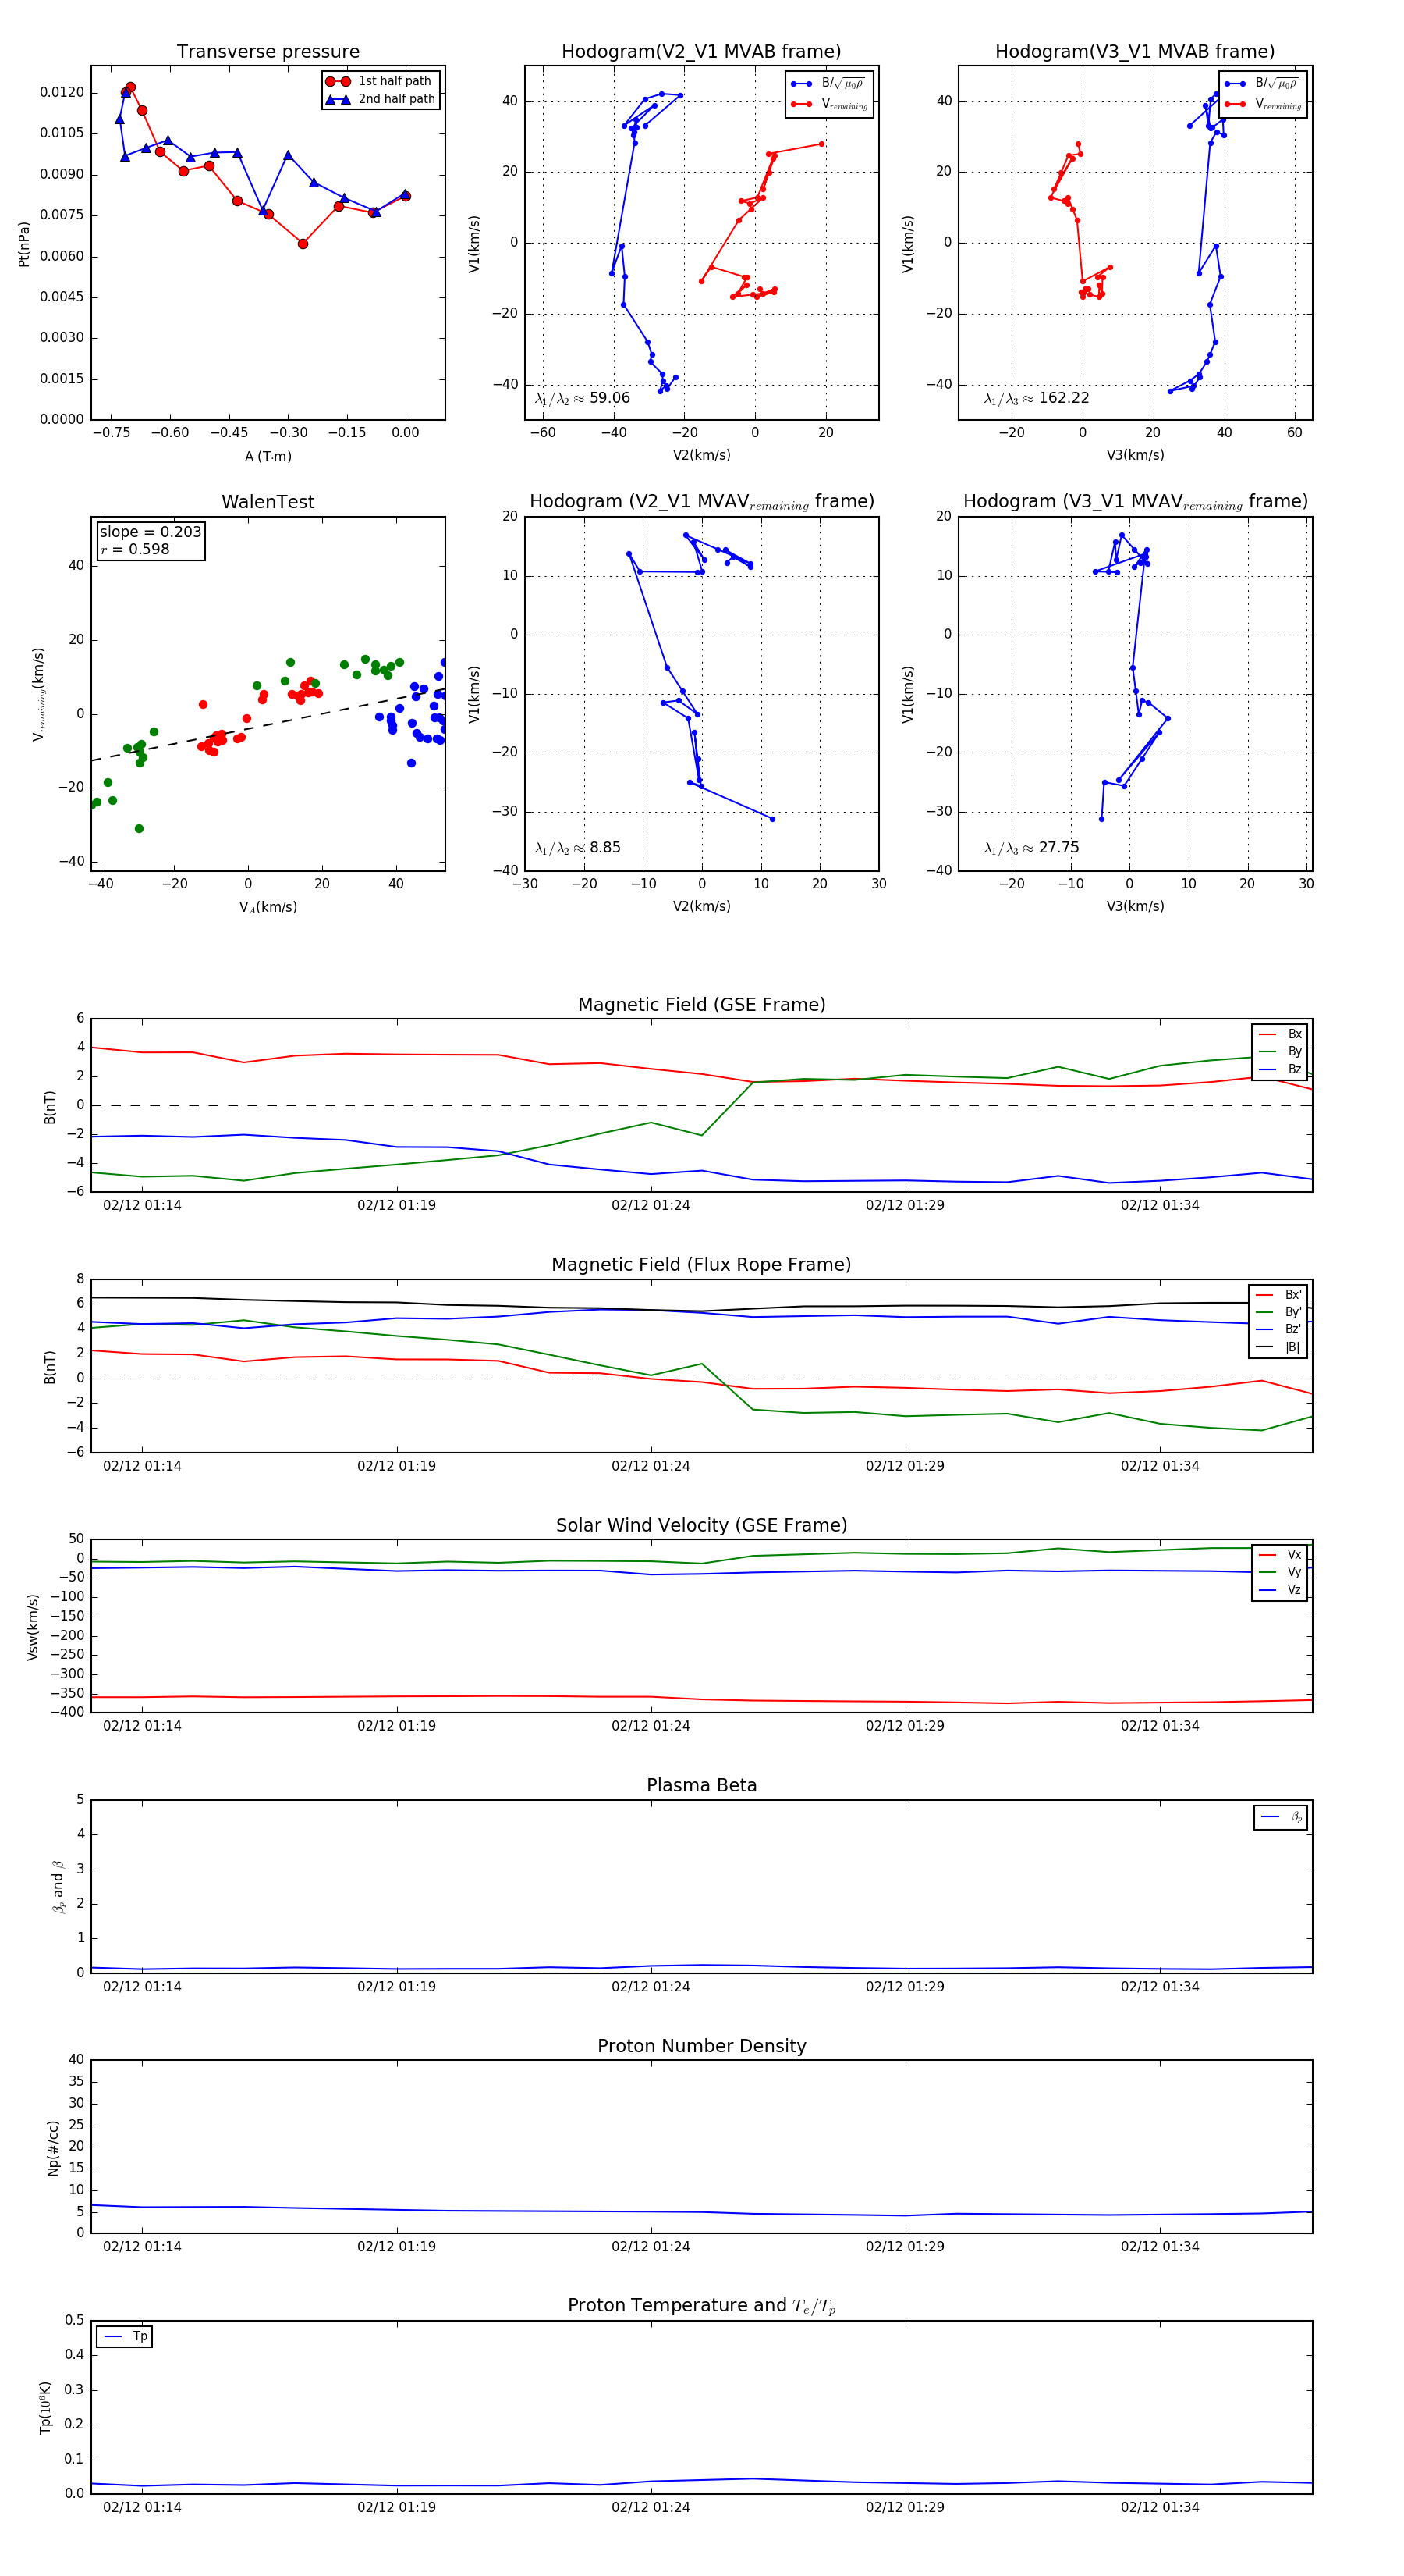Click the Bx' legend entry in flux rope plot
This screenshot has height=2576, width=1404.
pyautogui.click(x=1279, y=1294)
